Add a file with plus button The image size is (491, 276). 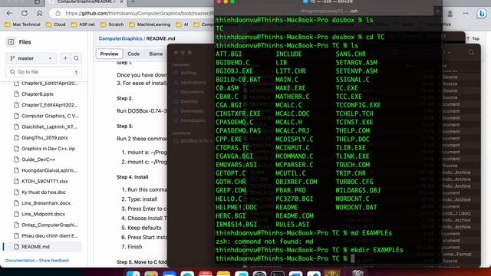65,58
